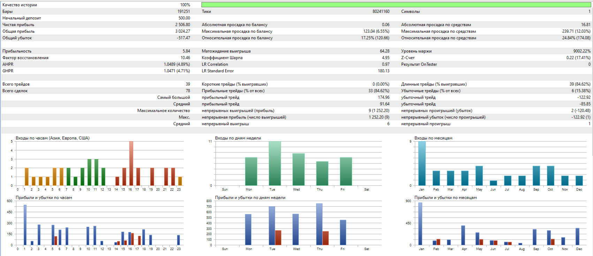The width and height of the screenshot is (593, 256).
Task: Click the tallest red hour-16 entries bar
Action: click(131, 163)
